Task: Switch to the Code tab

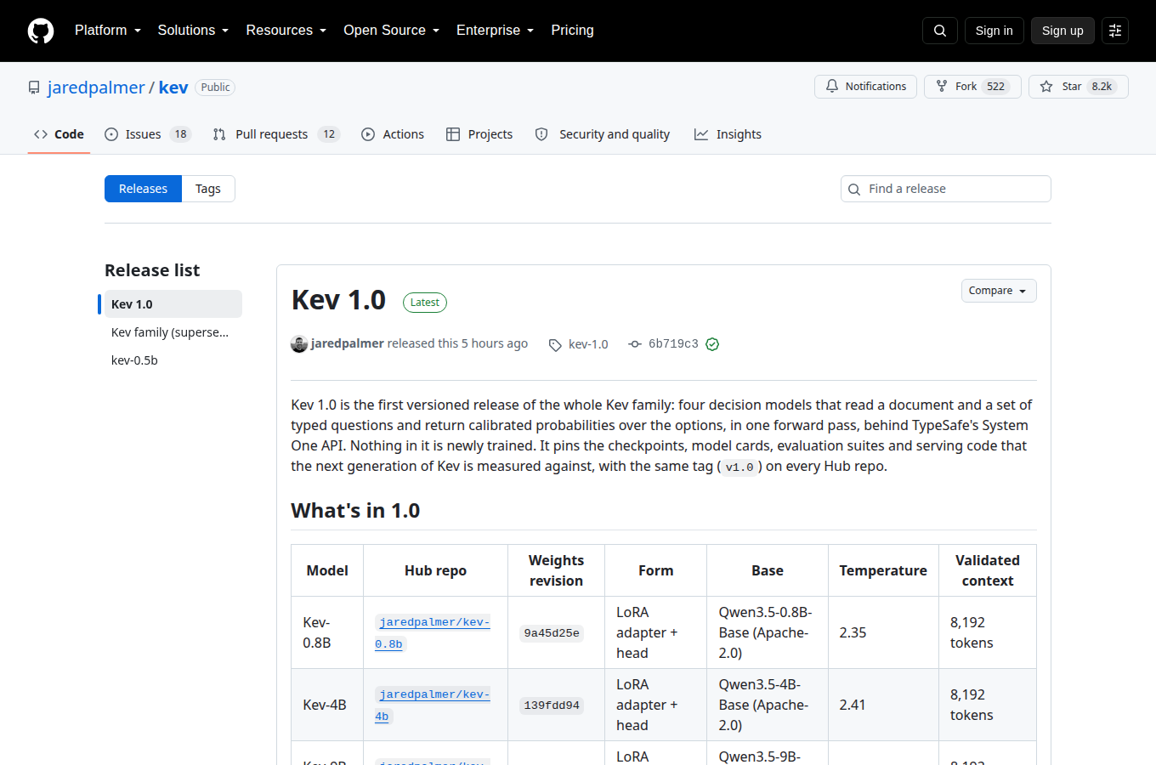Action: (59, 134)
